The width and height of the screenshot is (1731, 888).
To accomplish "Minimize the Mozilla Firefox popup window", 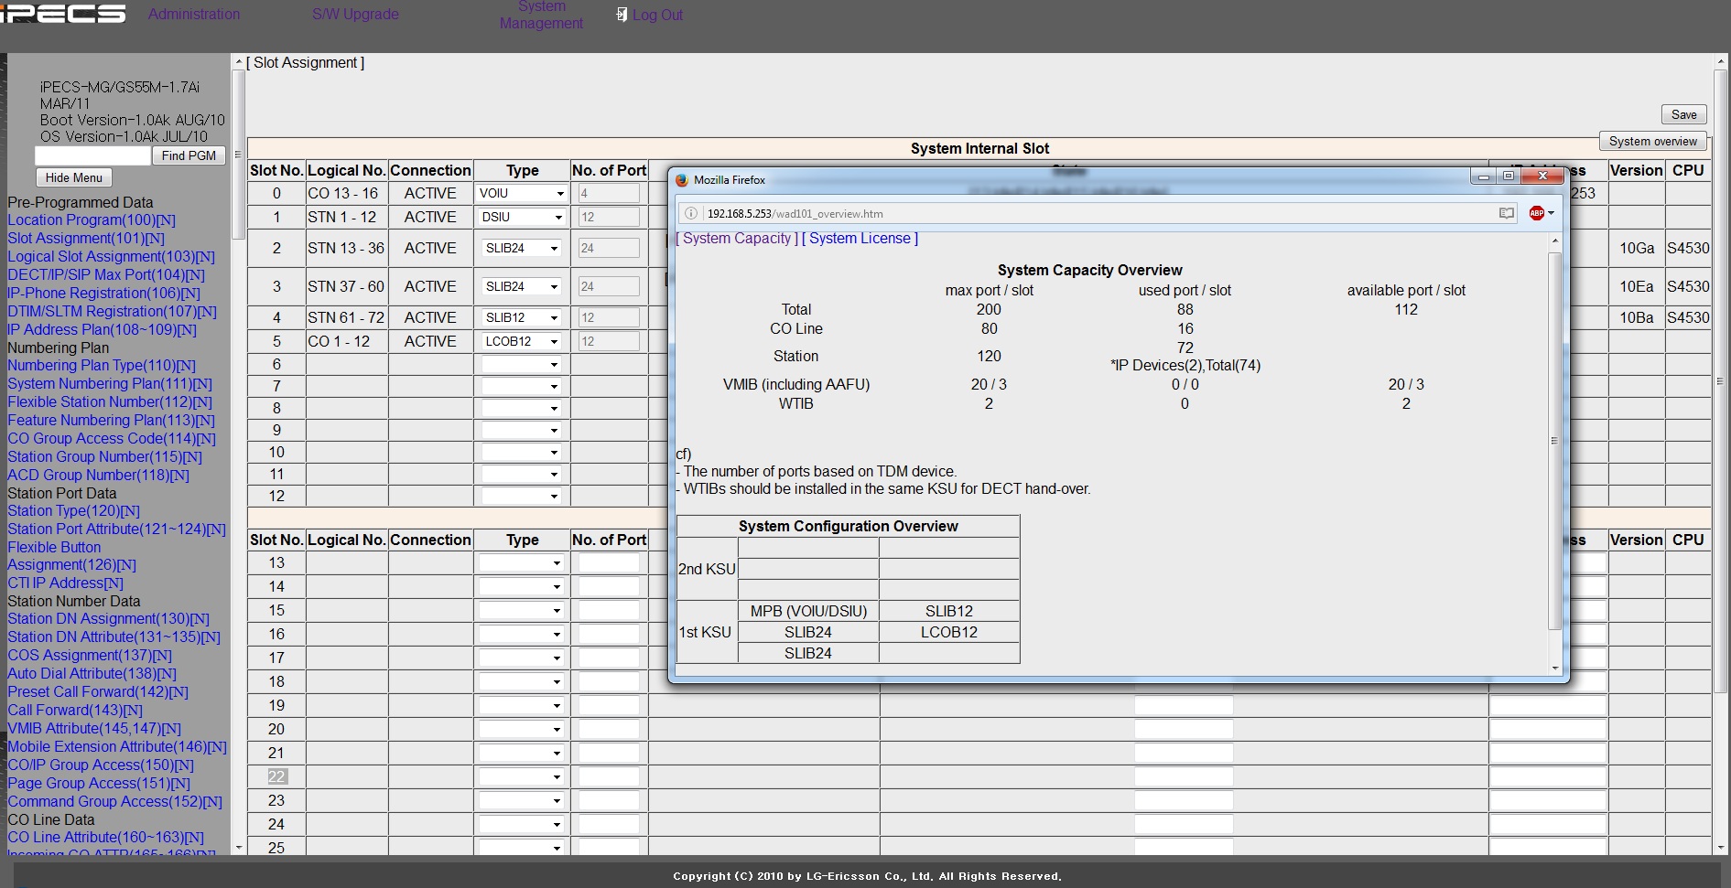I will pos(1483,177).
